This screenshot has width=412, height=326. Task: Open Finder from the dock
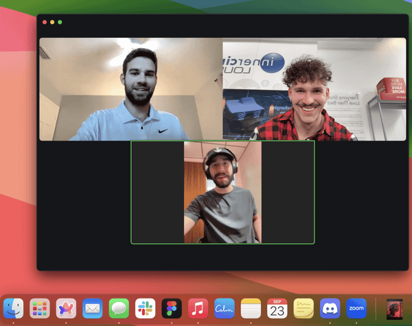[x=14, y=308]
